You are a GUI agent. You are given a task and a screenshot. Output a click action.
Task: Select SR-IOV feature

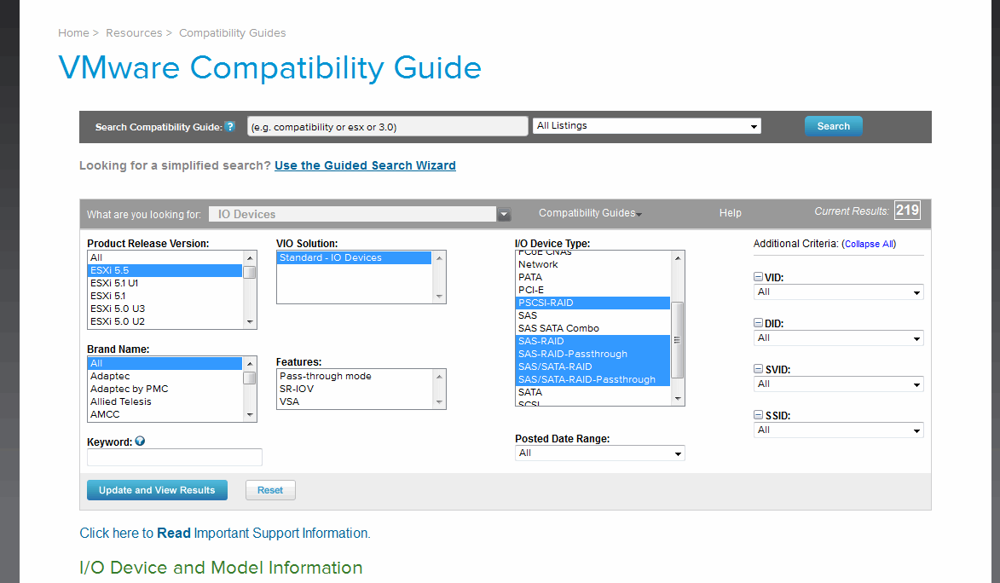pyautogui.click(x=354, y=389)
